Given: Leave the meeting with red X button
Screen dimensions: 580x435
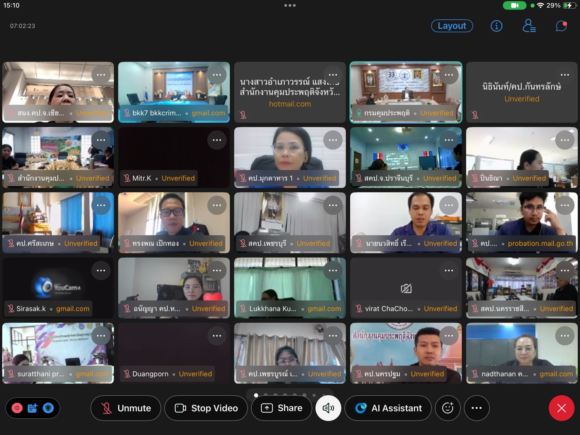Looking at the screenshot, I should coord(561,408).
